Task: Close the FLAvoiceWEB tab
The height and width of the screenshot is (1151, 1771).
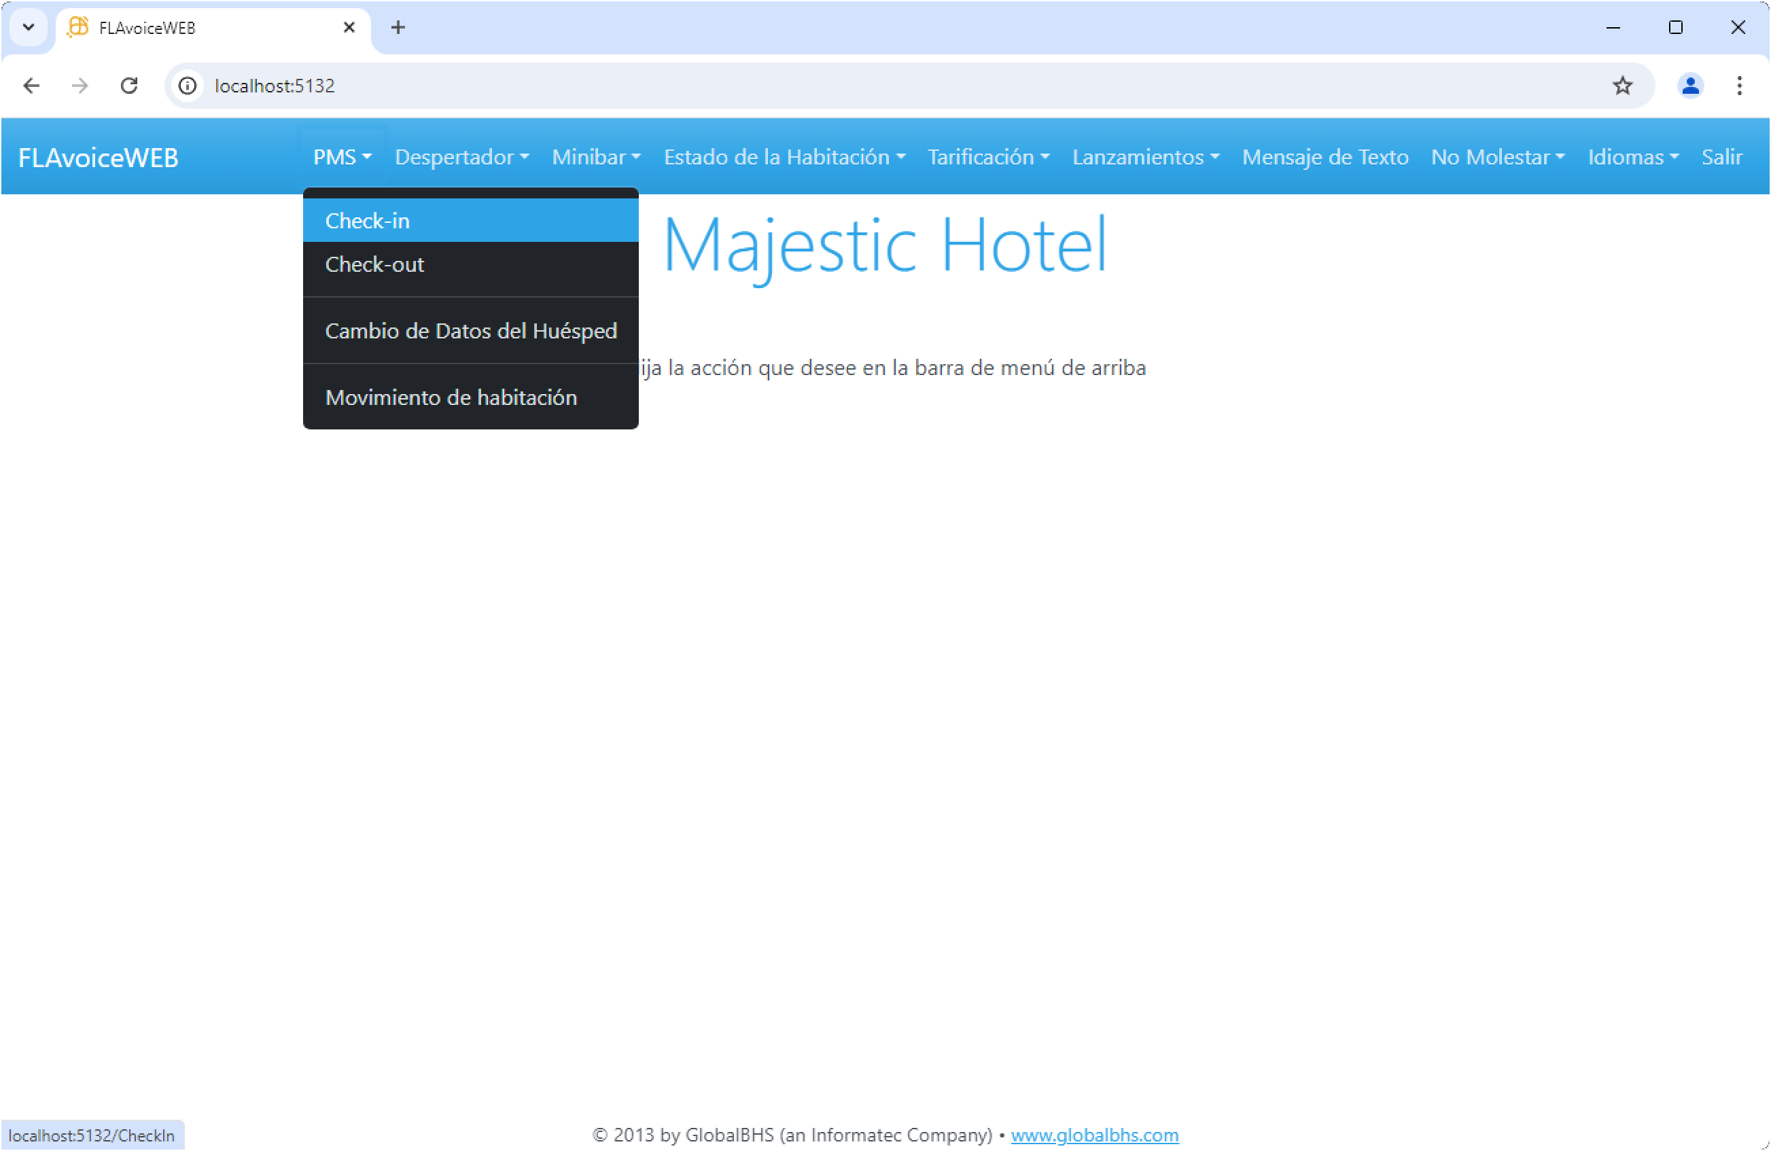Action: [x=349, y=28]
